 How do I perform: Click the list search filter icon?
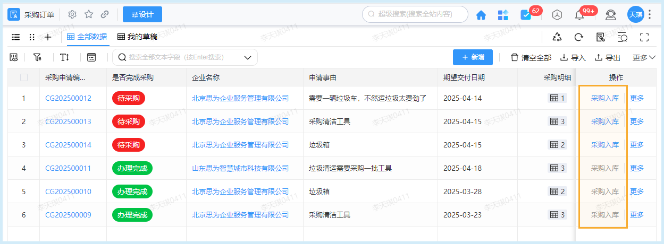click(623, 37)
